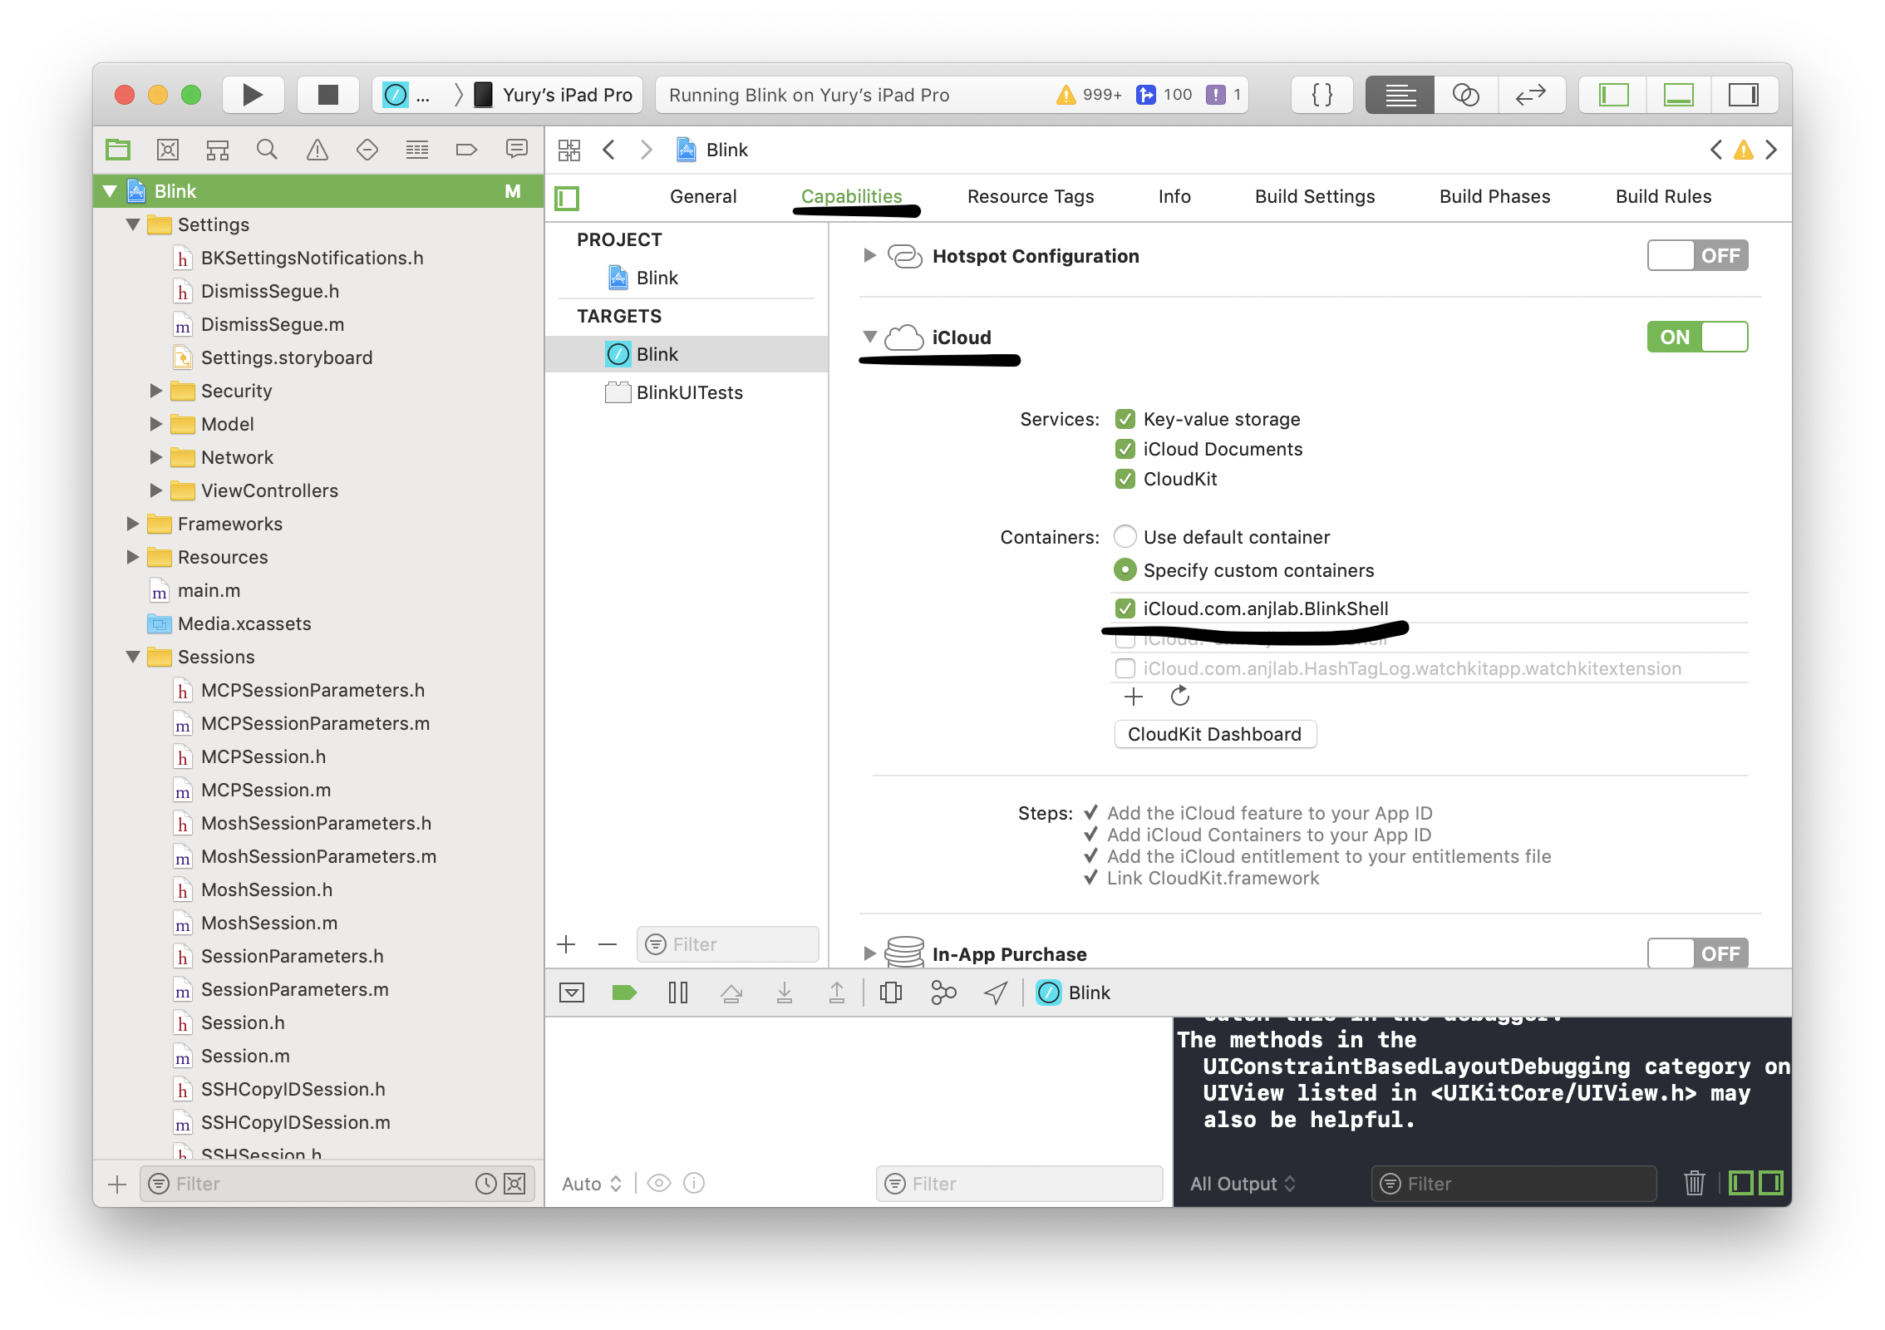This screenshot has height=1330, width=1885.
Task: Open the Build Settings tab
Action: [1315, 196]
